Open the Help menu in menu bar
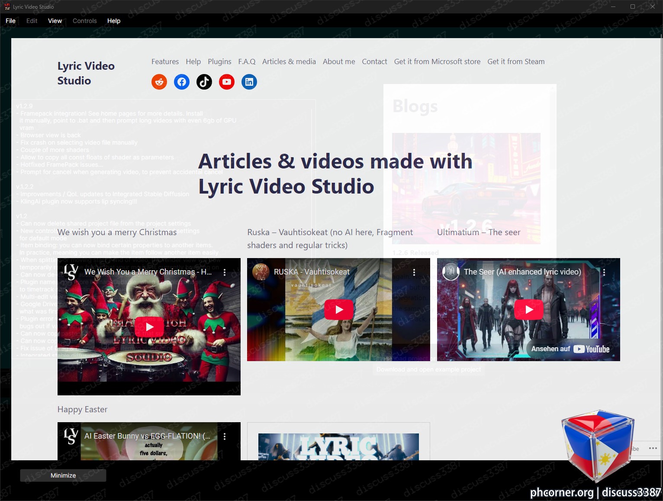The width and height of the screenshot is (663, 501). (x=114, y=21)
